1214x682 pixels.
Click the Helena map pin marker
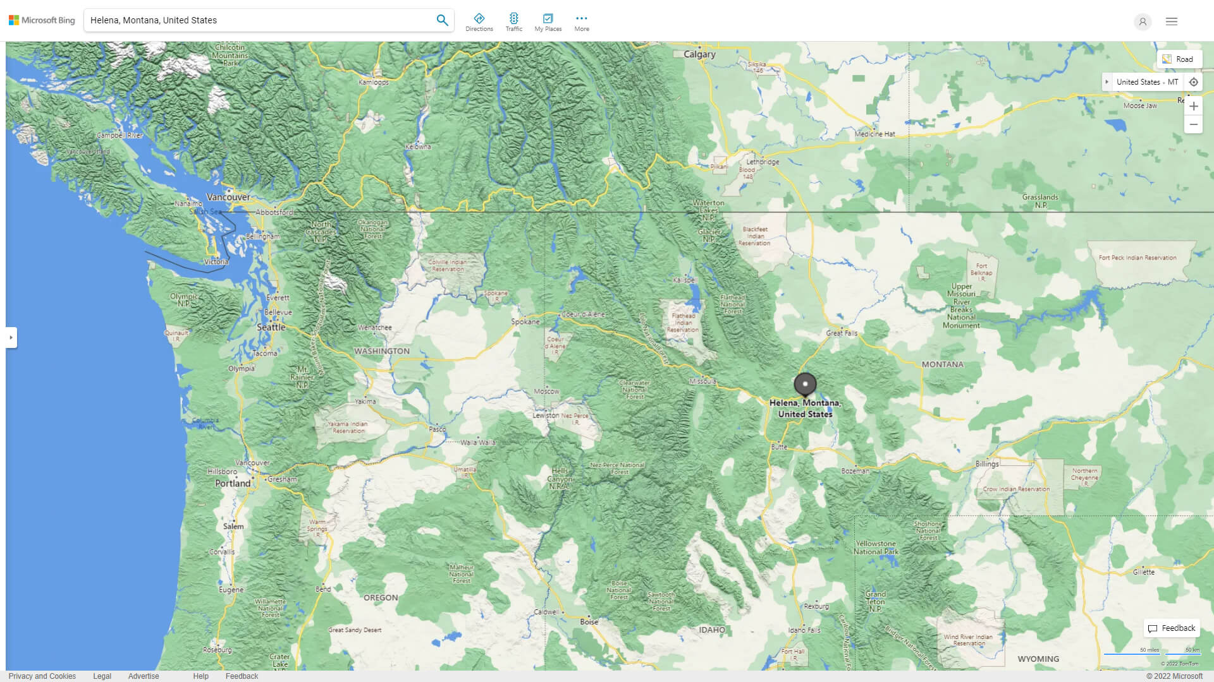coord(805,383)
